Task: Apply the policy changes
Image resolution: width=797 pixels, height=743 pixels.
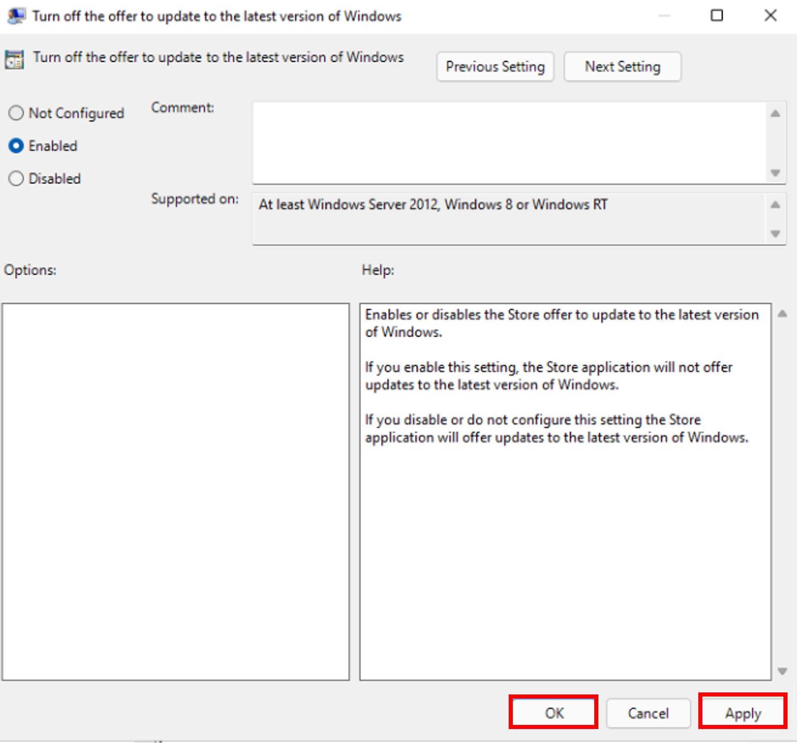Action: tap(743, 713)
